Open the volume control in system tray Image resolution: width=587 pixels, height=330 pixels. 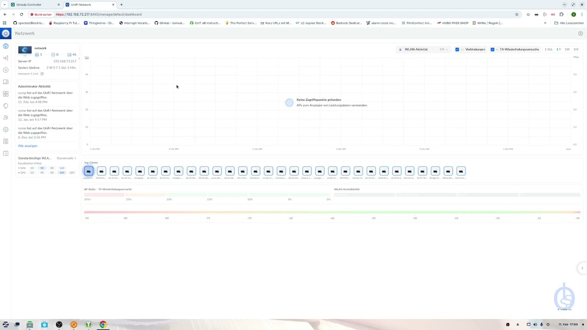[535, 324]
